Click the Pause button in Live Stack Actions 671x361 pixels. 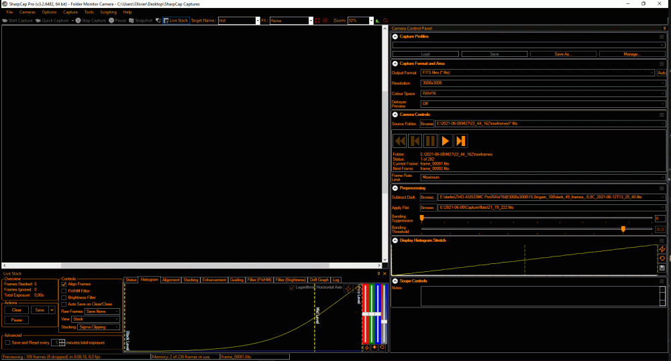pos(17,320)
